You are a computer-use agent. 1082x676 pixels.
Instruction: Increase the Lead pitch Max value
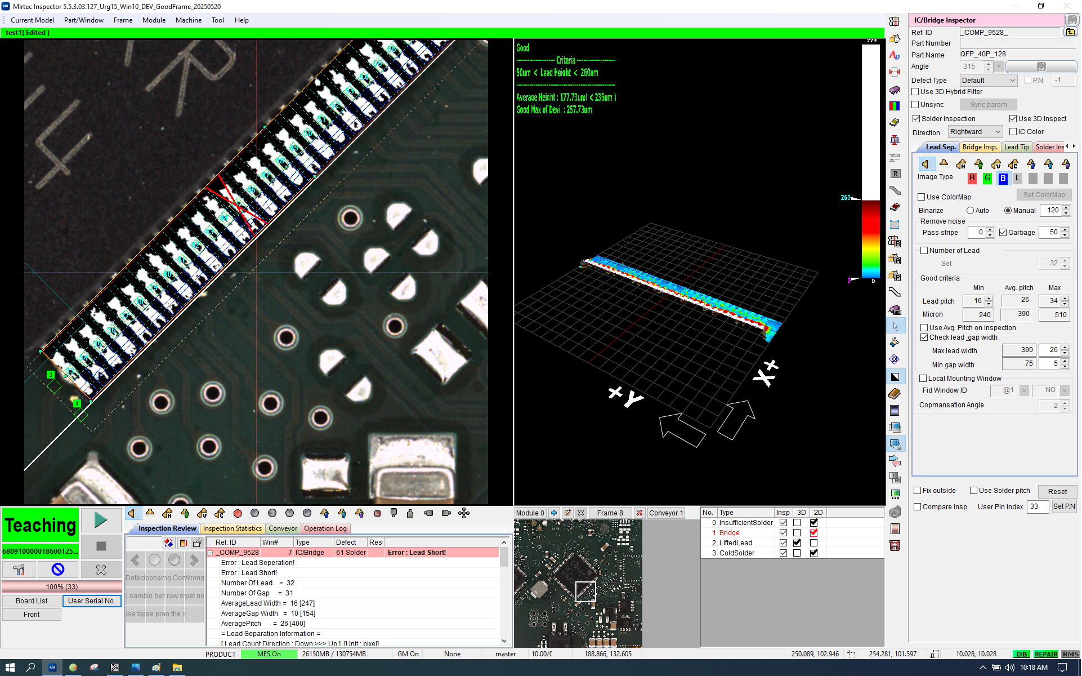(x=1065, y=299)
